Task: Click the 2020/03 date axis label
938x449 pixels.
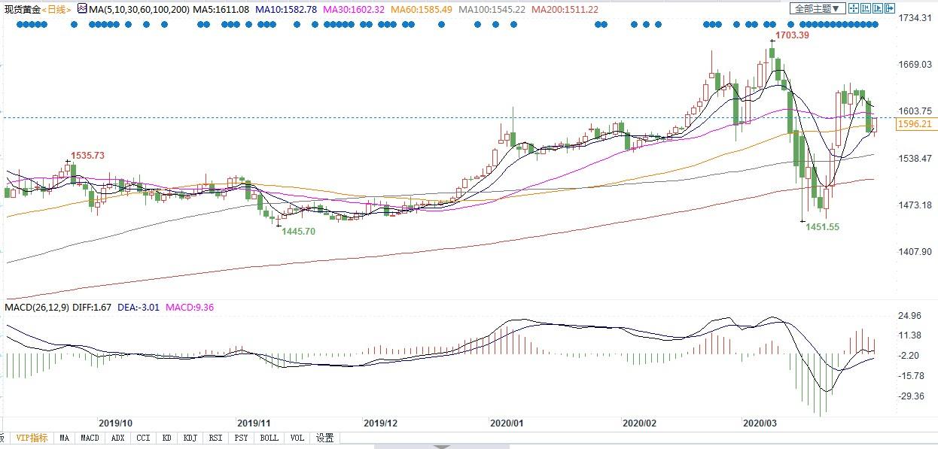Action: pyautogui.click(x=760, y=423)
